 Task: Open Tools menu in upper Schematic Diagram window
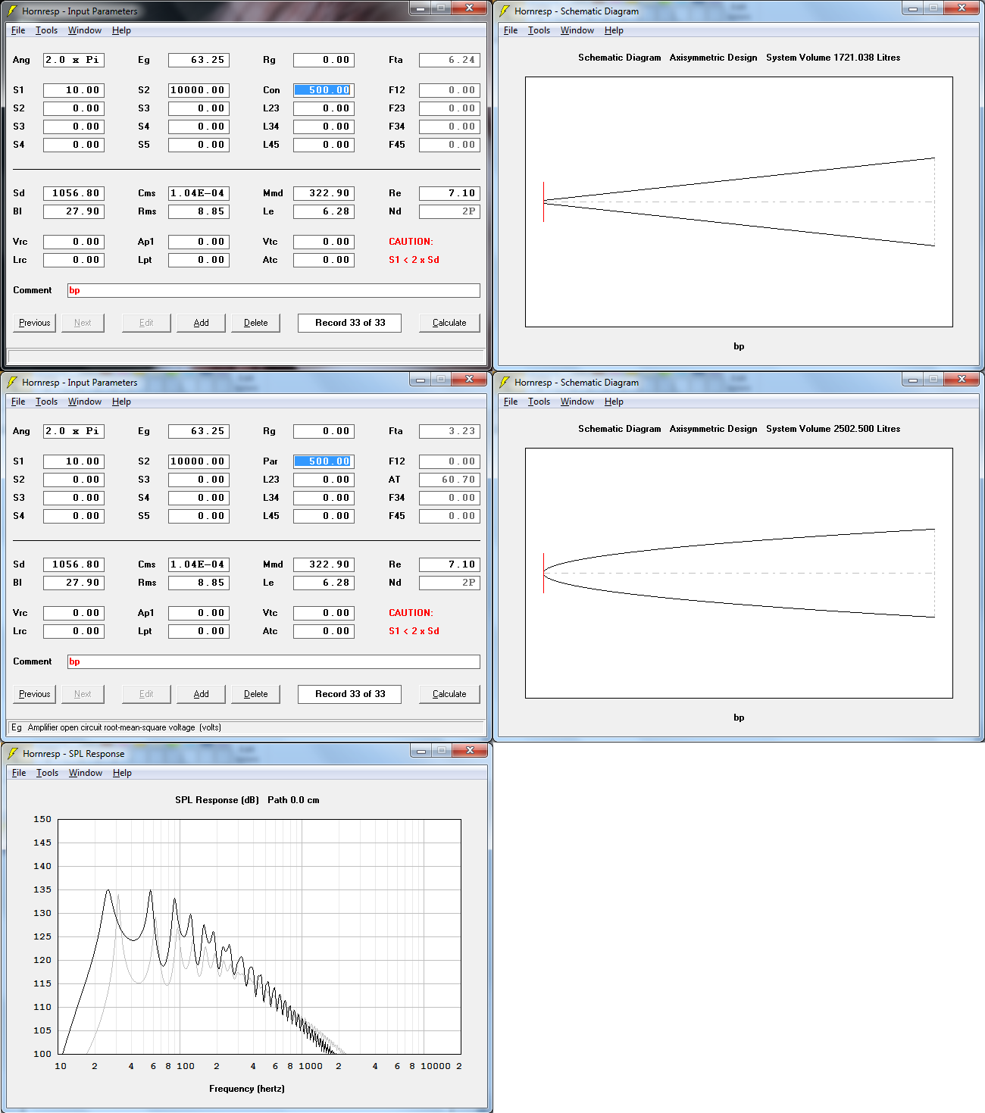[539, 30]
